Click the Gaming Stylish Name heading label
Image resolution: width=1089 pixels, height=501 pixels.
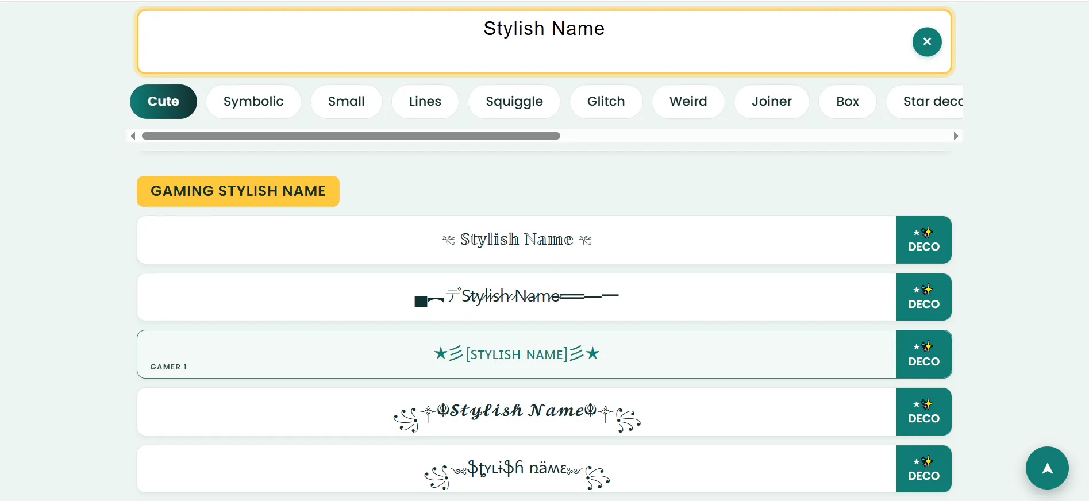point(238,191)
